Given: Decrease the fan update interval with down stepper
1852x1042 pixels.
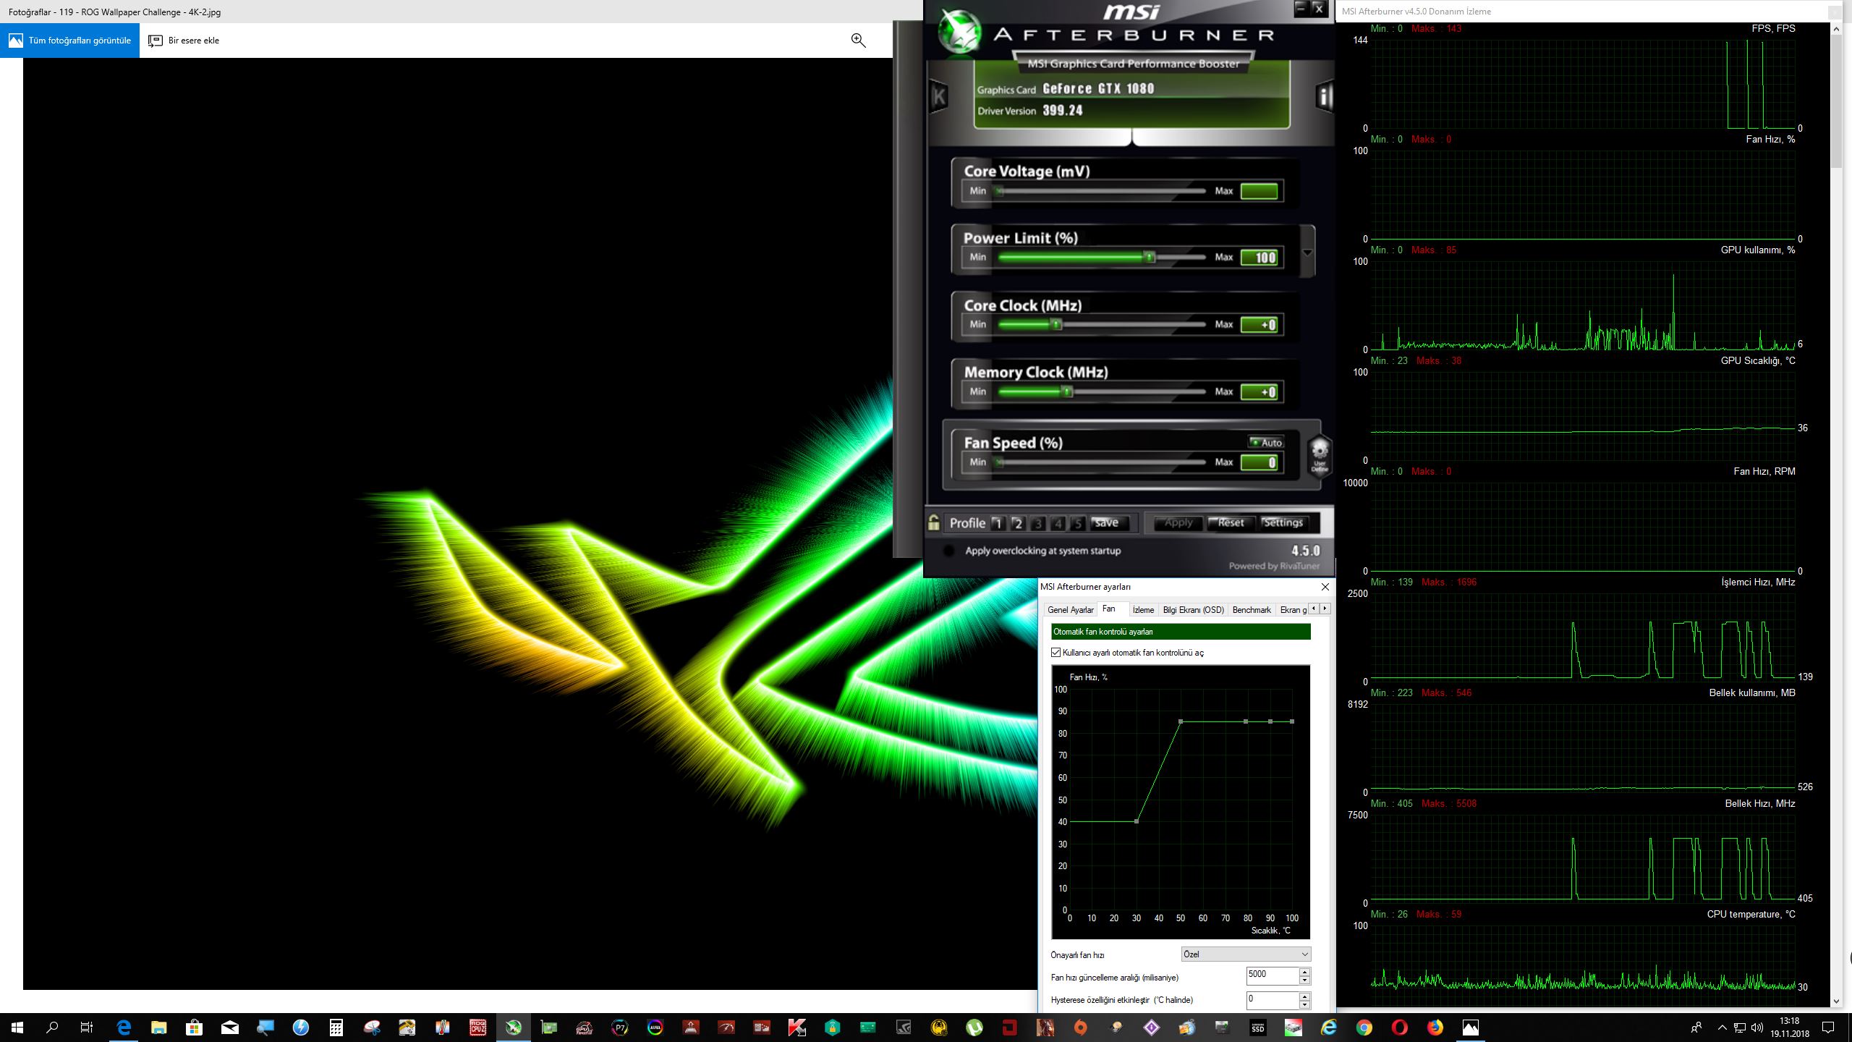Looking at the screenshot, I should pyautogui.click(x=1305, y=980).
